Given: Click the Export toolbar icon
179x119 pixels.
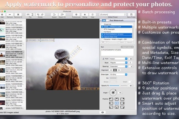Looking at the screenshot, I should pos(54,14).
